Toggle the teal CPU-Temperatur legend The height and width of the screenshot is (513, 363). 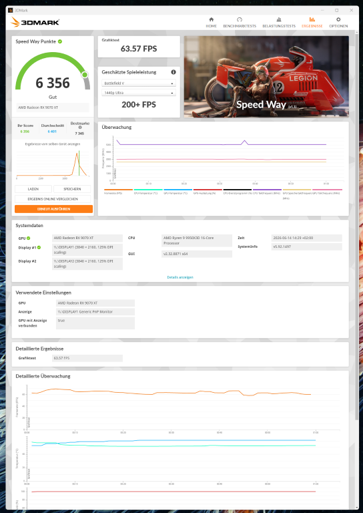click(148, 192)
